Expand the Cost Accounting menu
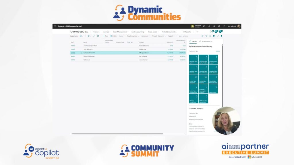This screenshot has width=294, height=165. (x=138, y=32)
